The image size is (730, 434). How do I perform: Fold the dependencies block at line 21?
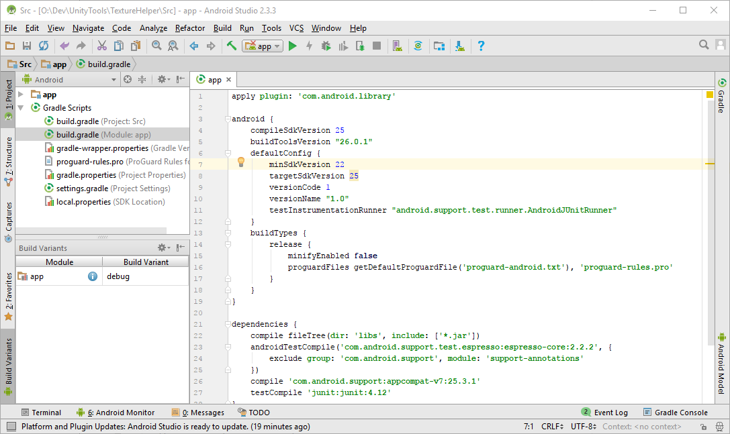[228, 324]
